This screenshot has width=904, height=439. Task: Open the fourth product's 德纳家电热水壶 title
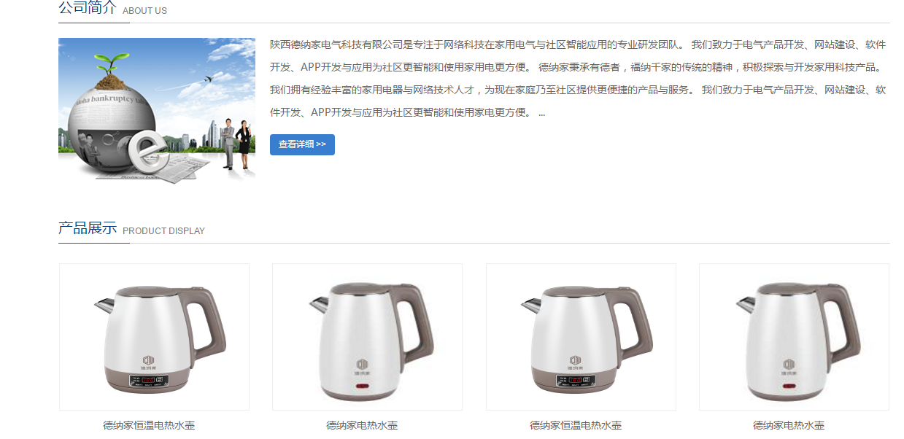click(x=789, y=425)
